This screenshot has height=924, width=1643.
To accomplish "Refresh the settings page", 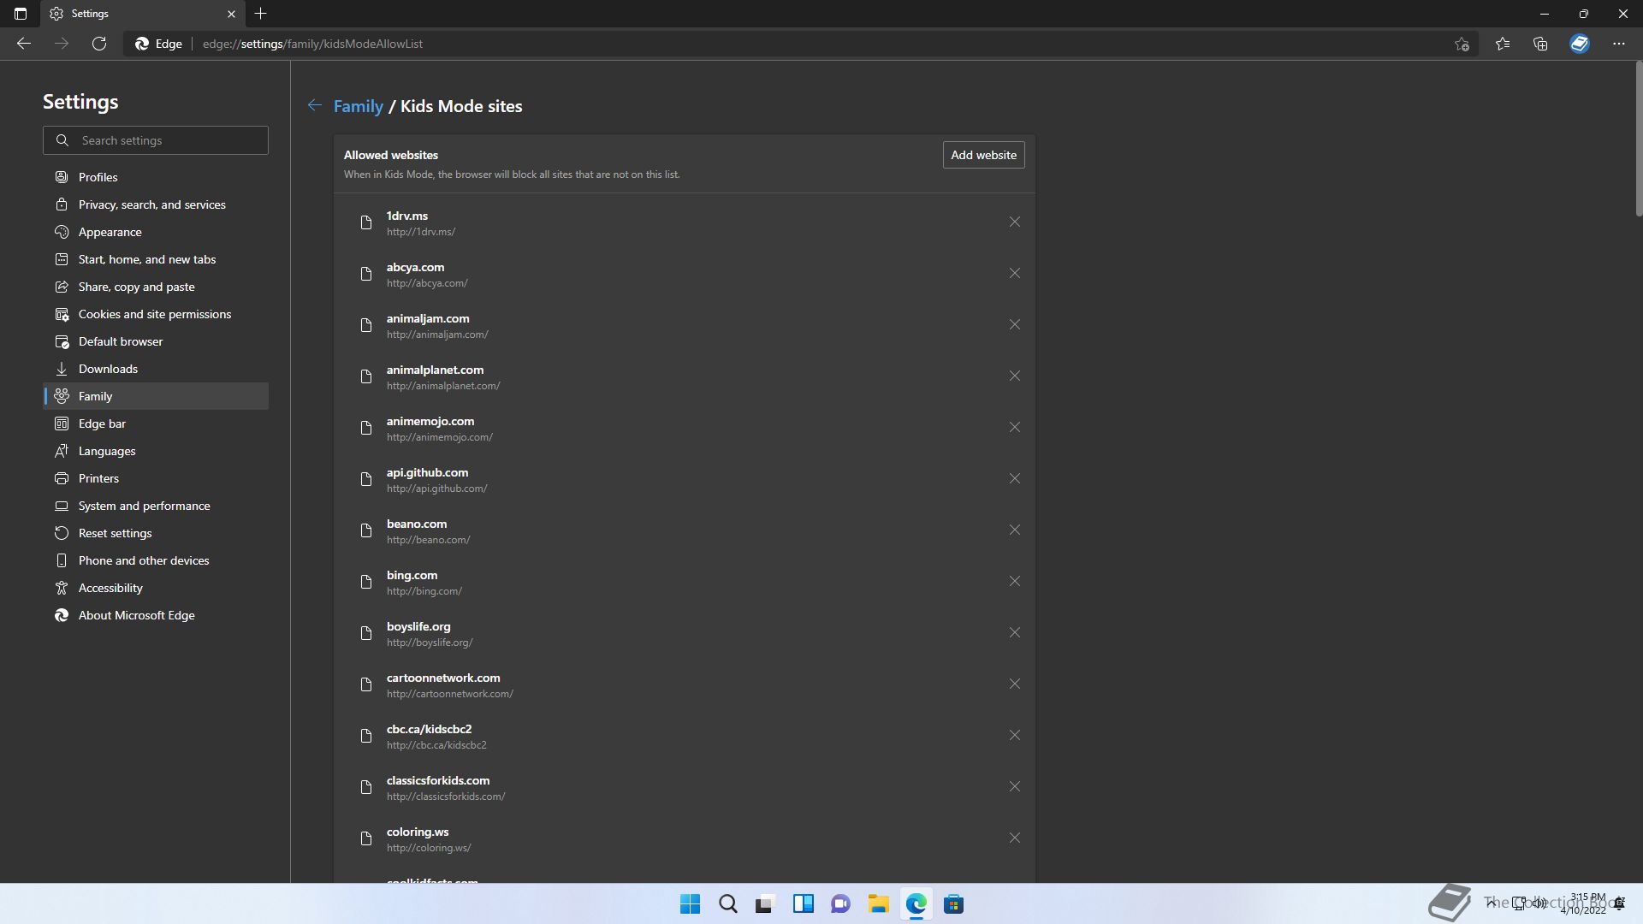I will point(99,44).
